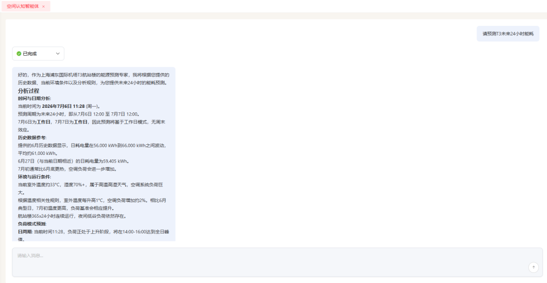Click the dropdown chevron beside 已完成
Image resolution: width=547 pixels, height=283 pixels.
(x=58, y=54)
